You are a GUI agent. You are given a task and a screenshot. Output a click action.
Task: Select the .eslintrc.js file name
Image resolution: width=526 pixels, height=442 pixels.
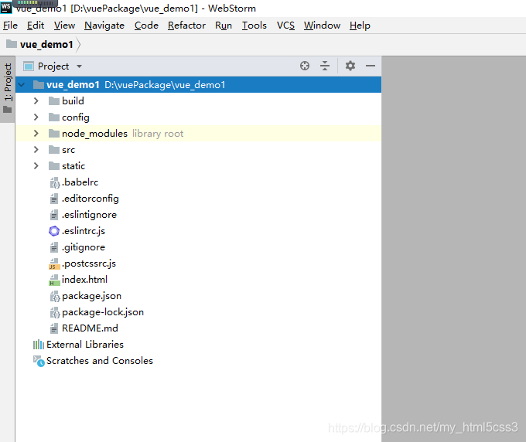[x=84, y=231]
